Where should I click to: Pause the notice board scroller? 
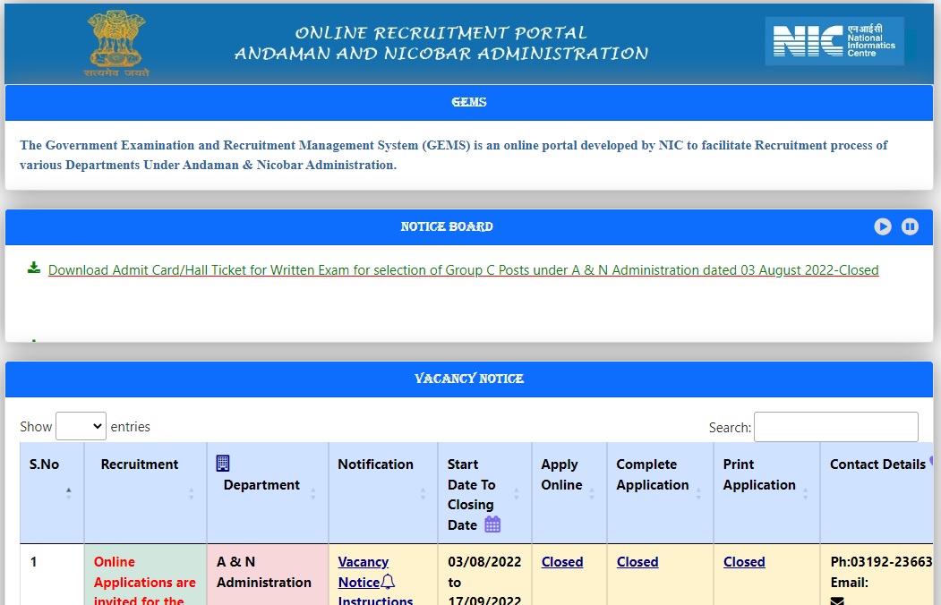click(910, 226)
